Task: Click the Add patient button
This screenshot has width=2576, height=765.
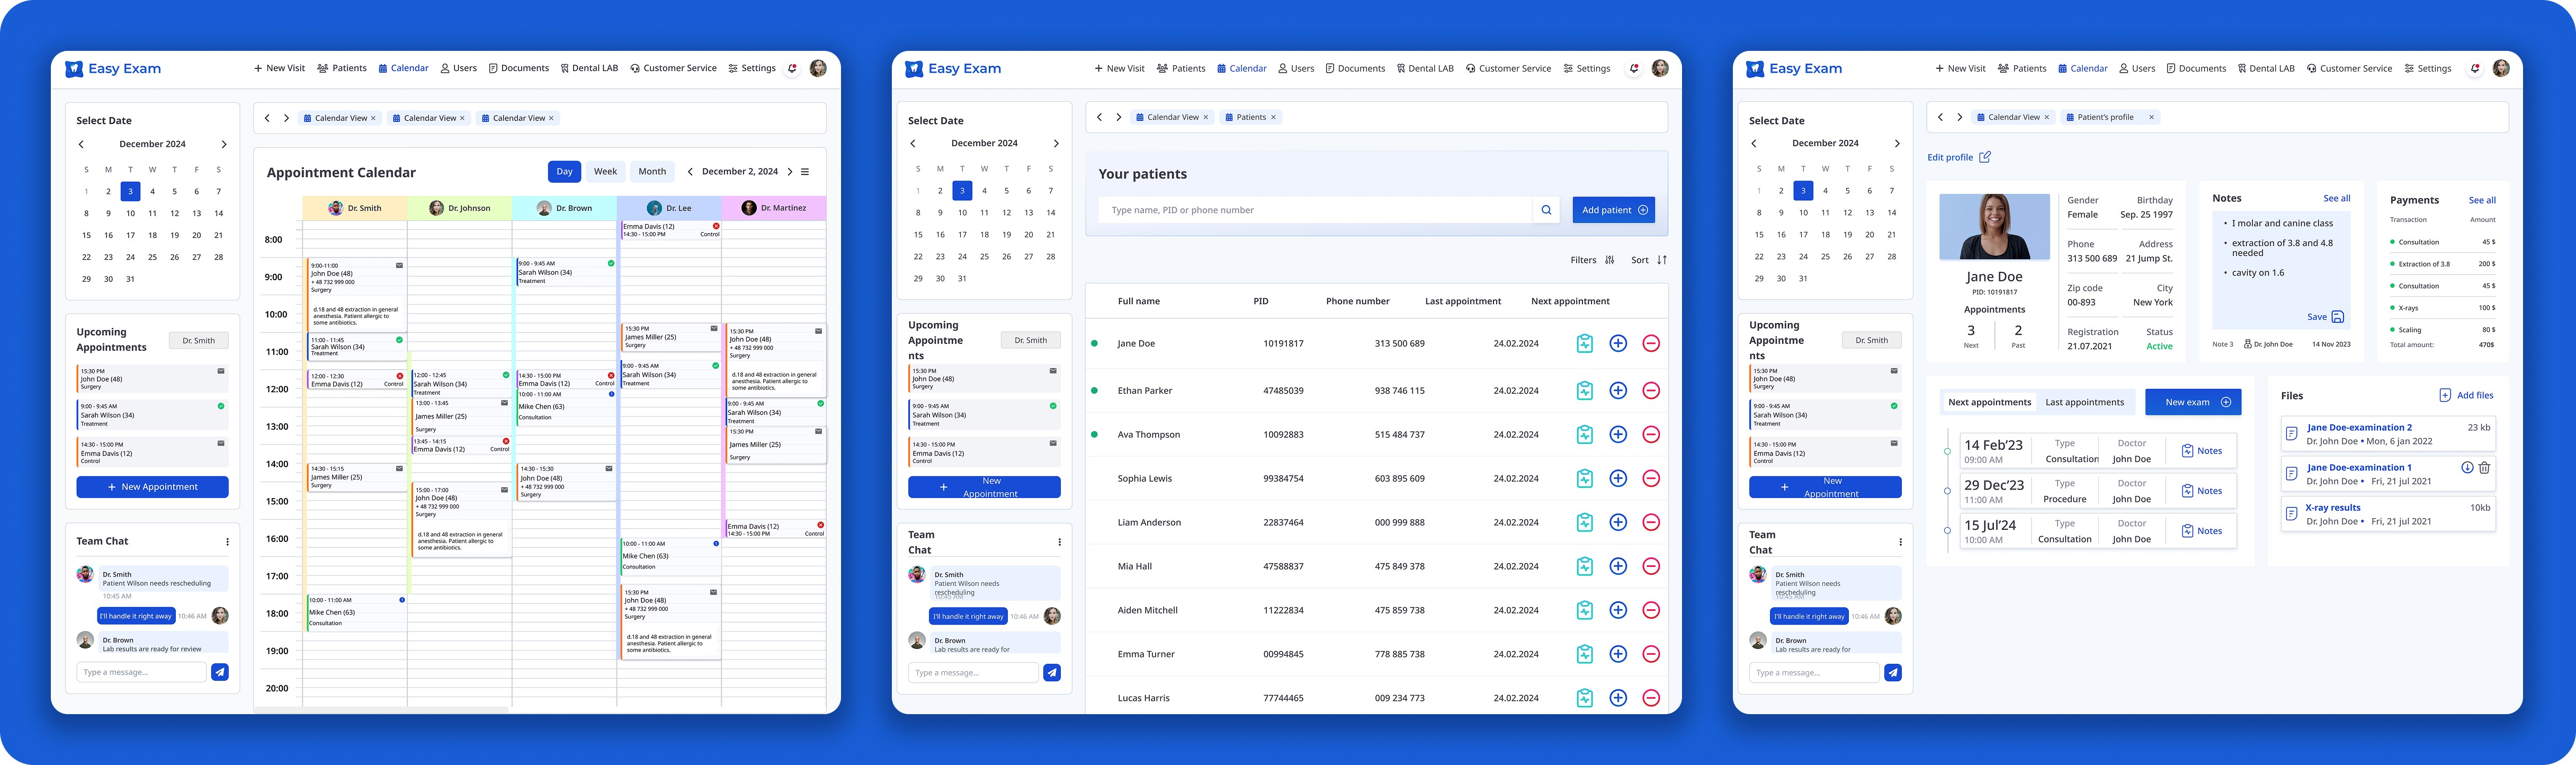Action: (x=1613, y=210)
